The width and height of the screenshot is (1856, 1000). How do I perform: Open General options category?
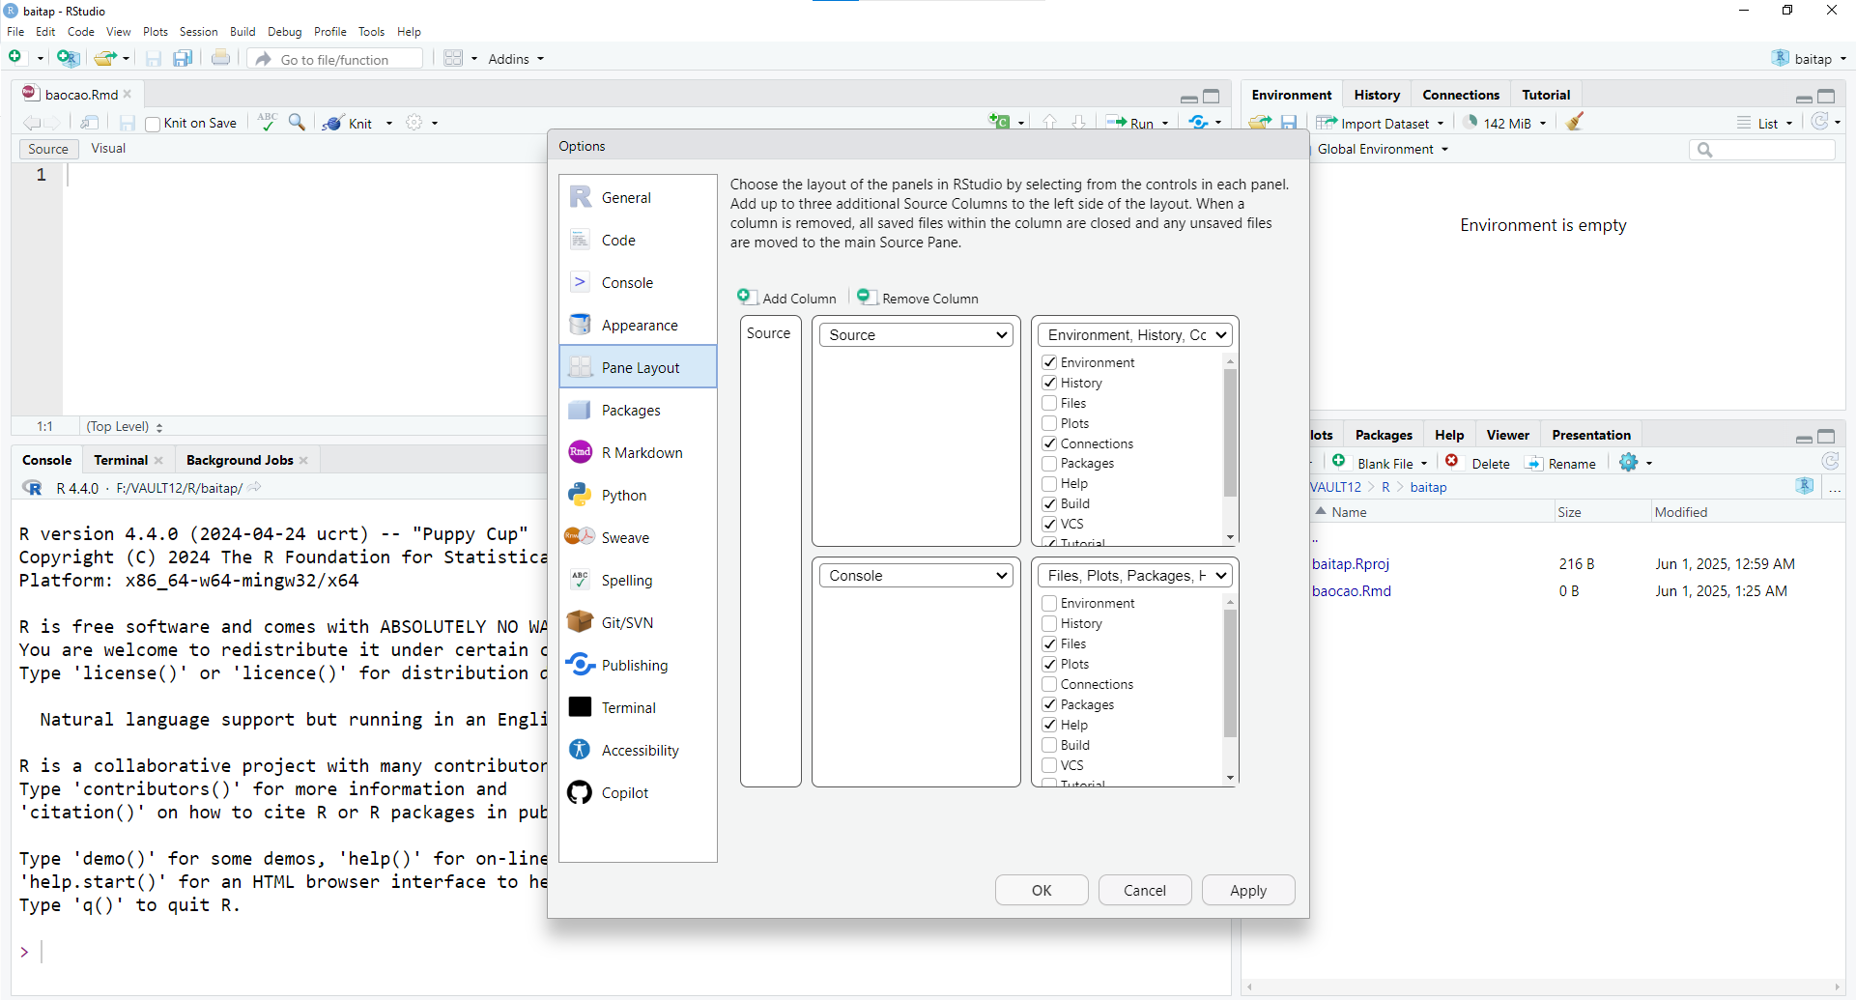coord(638,197)
